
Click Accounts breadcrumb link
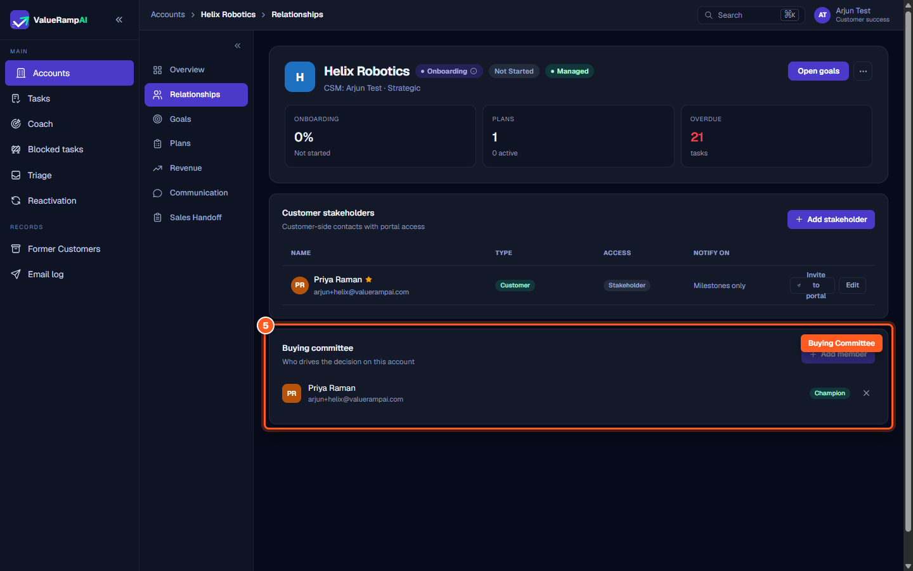coord(168,15)
